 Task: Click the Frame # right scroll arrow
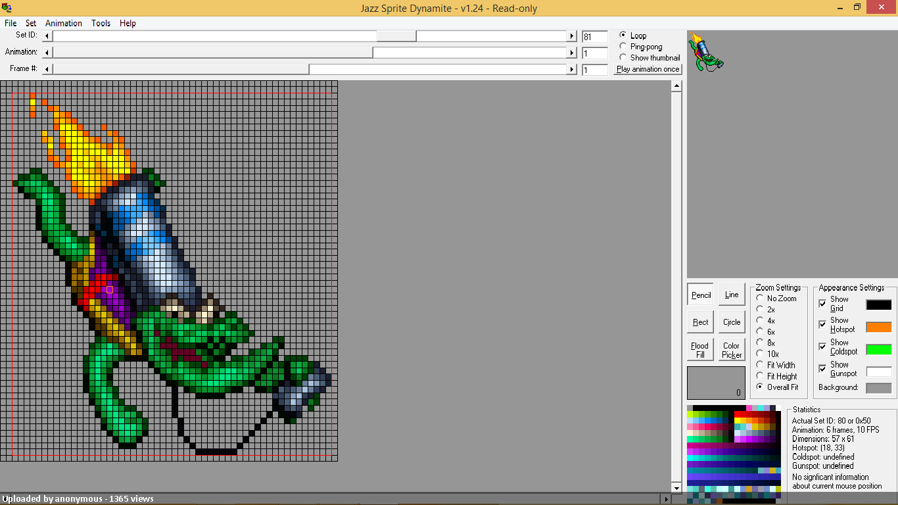coord(572,69)
